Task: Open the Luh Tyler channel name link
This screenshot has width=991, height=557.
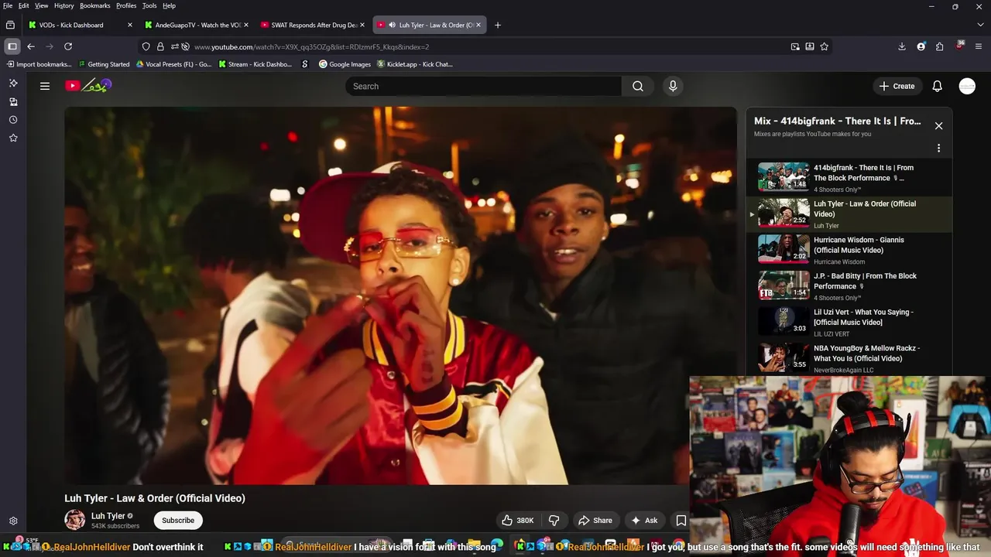Action: click(x=108, y=516)
